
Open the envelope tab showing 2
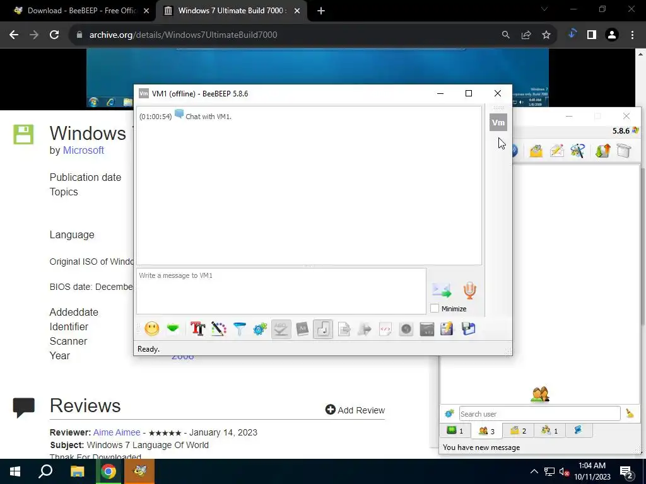(519, 430)
